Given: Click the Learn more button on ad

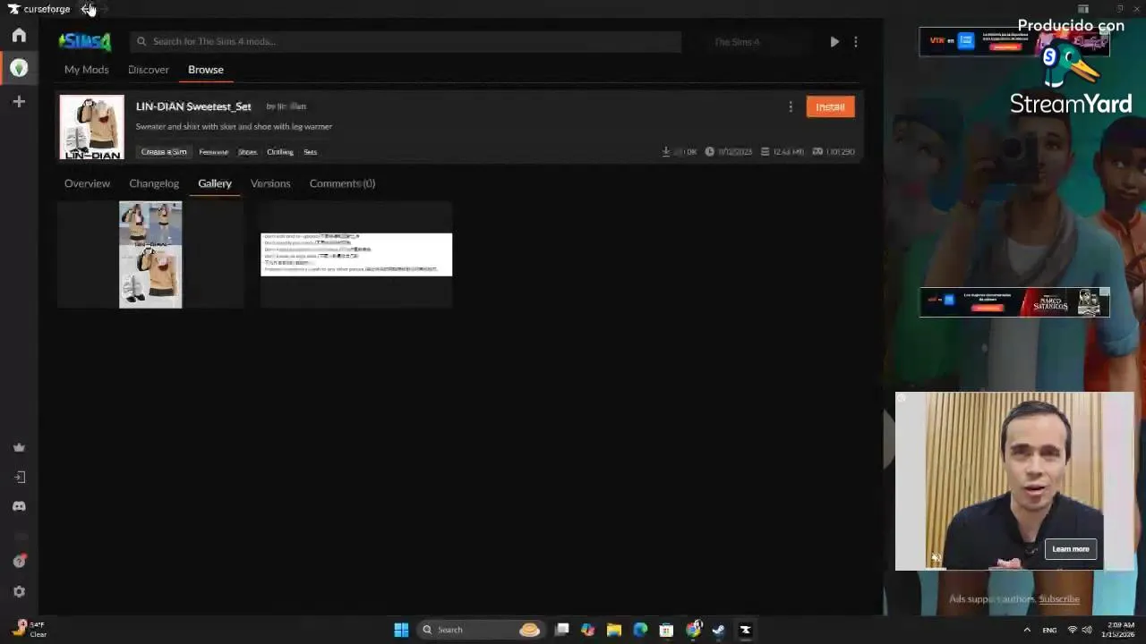Looking at the screenshot, I should [x=1071, y=549].
